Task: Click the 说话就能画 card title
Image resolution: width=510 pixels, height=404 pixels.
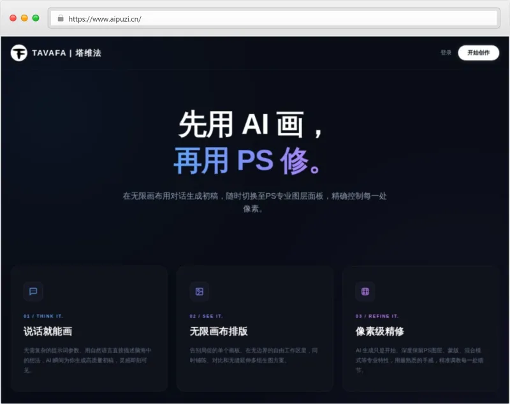Action: 48,331
